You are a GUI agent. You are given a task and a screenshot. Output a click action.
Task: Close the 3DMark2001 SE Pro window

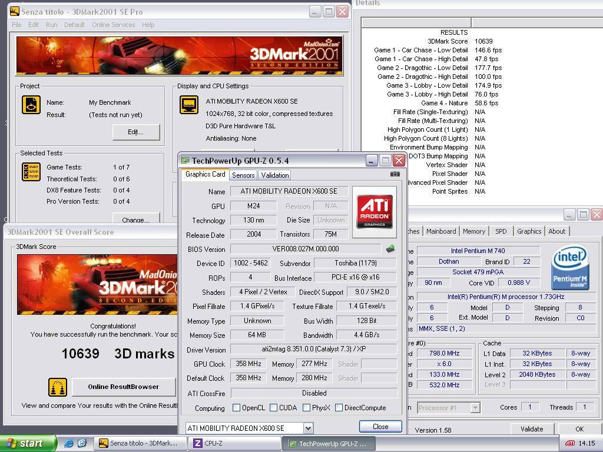pos(342,12)
